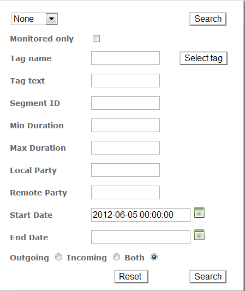245x291 pixels.
Task: Click the bottom Search button
Action: 208,276
